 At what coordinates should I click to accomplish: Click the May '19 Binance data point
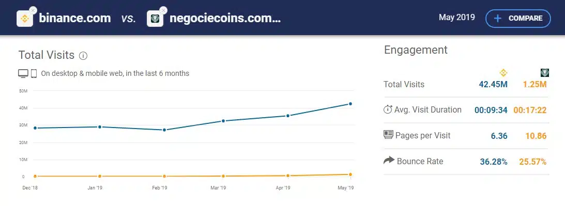pyautogui.click(x=350, y=104)
